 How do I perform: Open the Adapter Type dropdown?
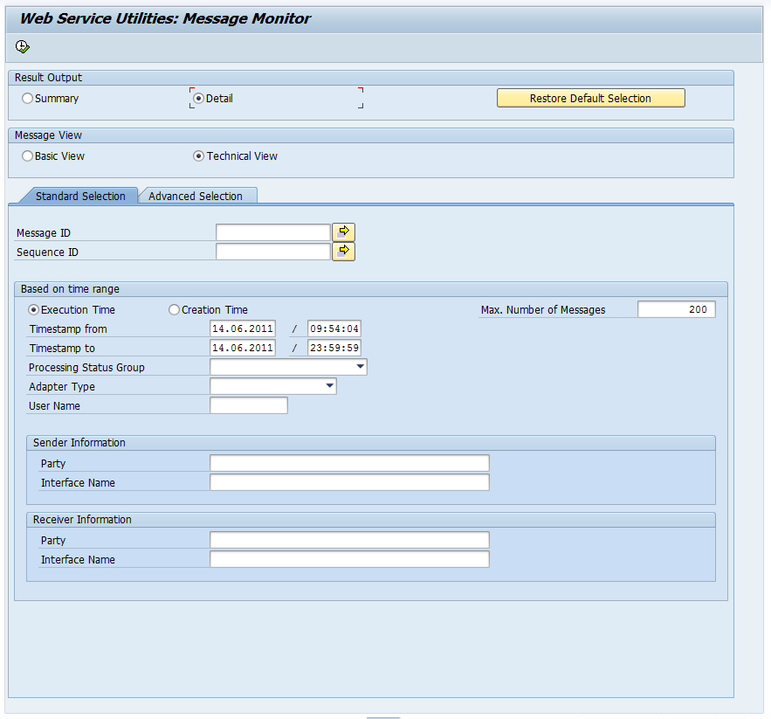(330, 386)
